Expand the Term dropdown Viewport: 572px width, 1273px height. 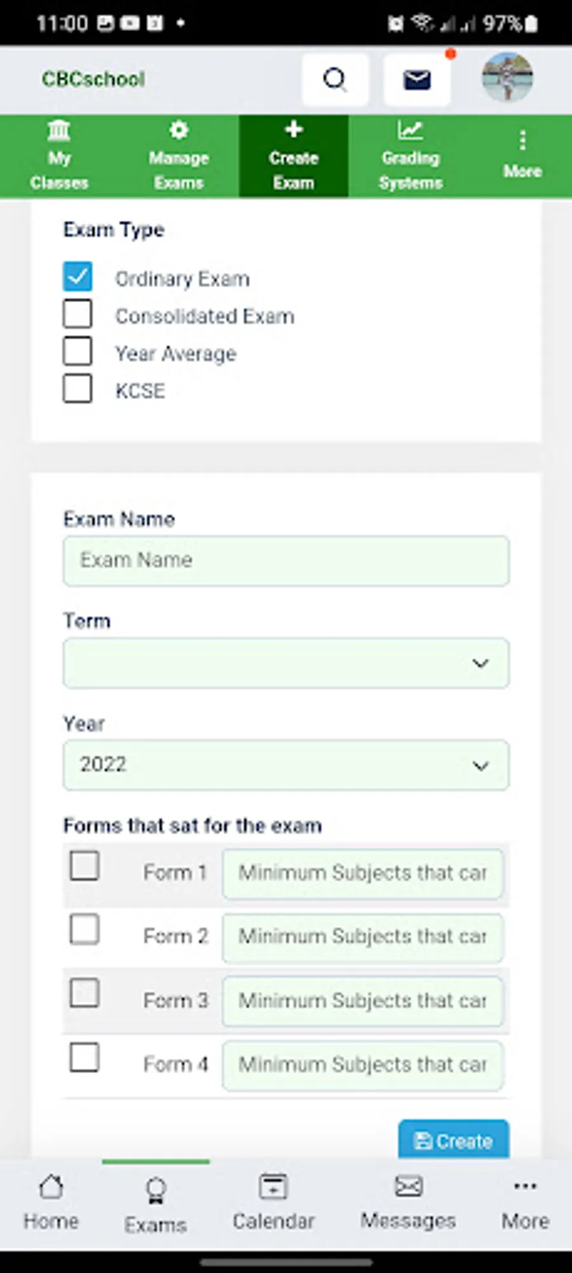pyautogui.click(x=286, y=663)
